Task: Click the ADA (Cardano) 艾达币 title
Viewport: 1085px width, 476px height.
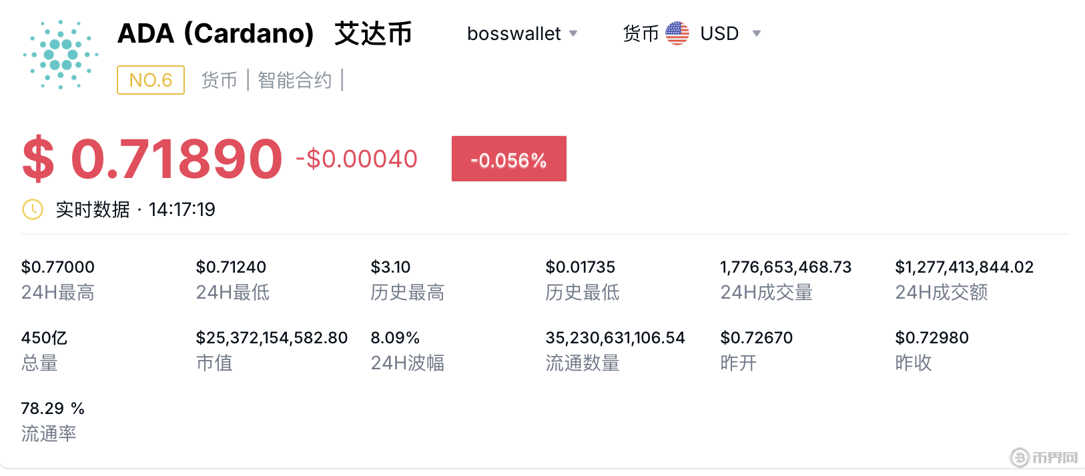Action: pyautogui.click(x=265, y=33)
